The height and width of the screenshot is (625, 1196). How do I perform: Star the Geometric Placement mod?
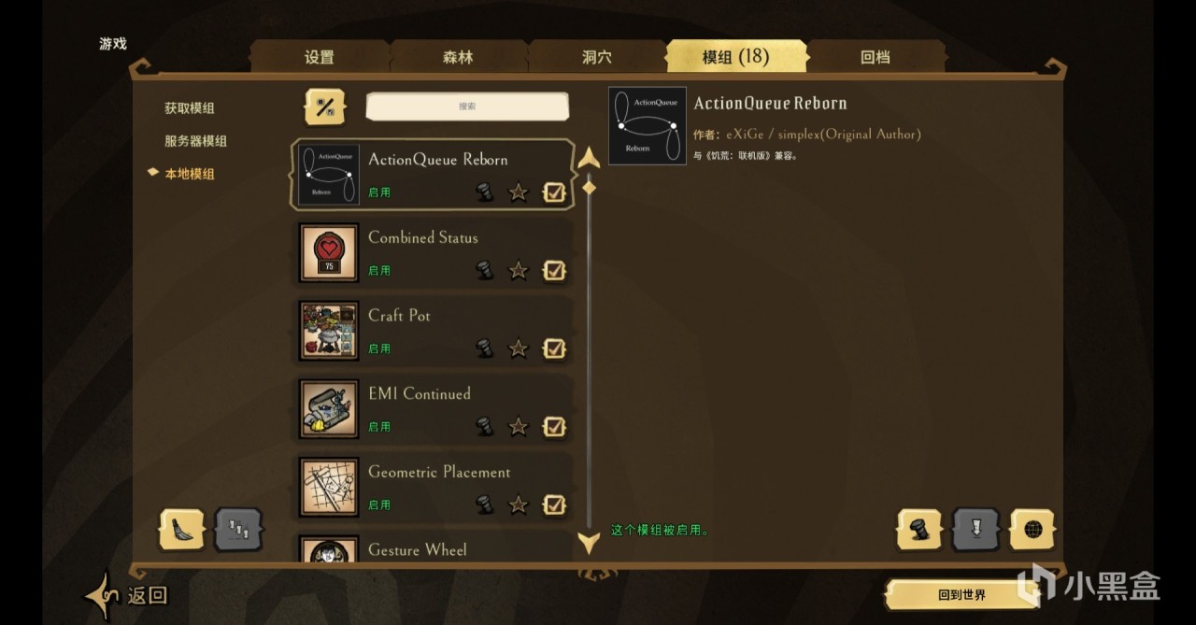point(518,504)
